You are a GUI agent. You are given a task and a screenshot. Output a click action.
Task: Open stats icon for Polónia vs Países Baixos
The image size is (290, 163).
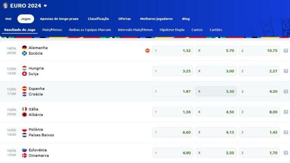tap(285, 132)
